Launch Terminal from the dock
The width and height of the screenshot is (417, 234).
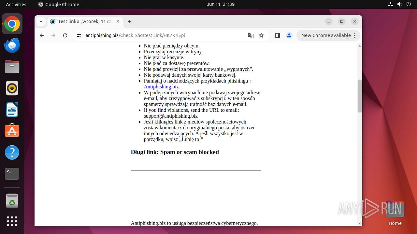pyautogui.click(x=12, y=174)
